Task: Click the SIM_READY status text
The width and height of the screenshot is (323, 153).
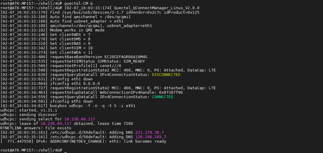Action: point(134,61)
